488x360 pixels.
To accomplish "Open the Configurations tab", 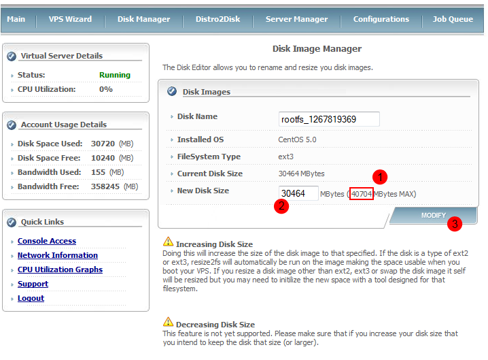I will pos(381,19).
